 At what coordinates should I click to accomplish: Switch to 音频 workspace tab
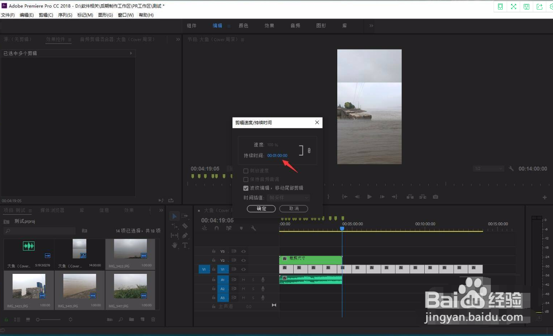(295, 26)
